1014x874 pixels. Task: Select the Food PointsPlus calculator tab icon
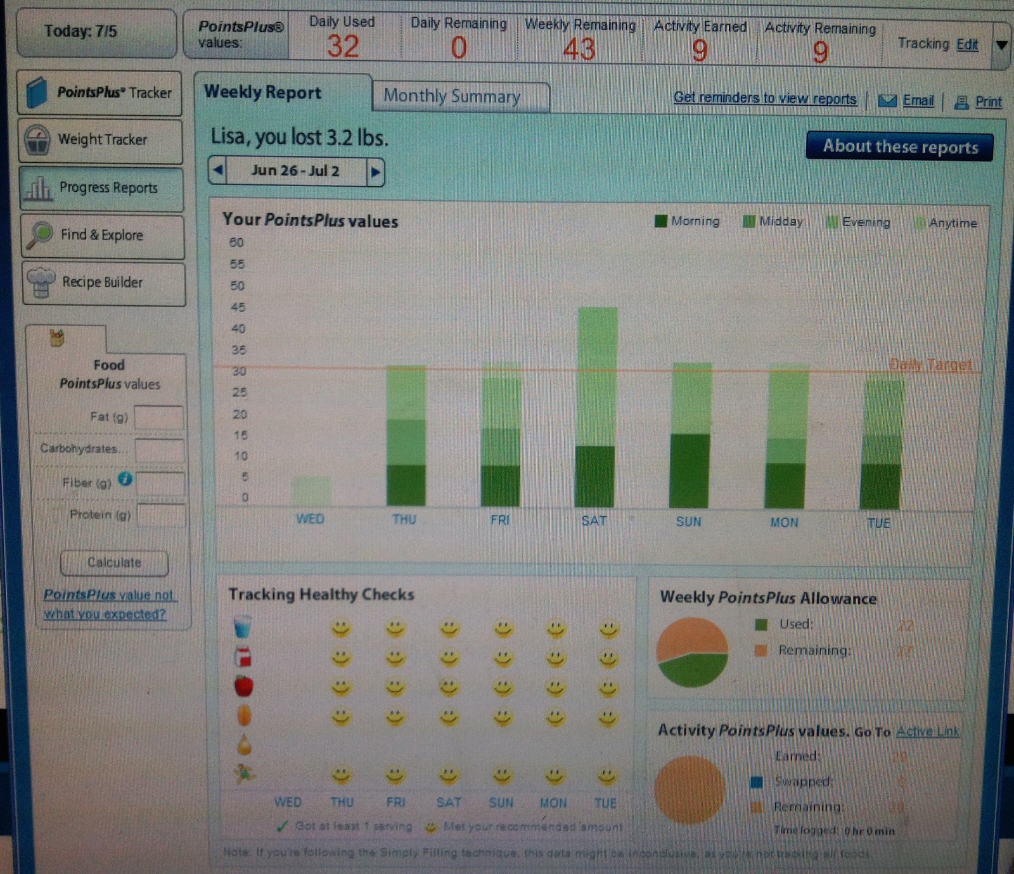57,338
